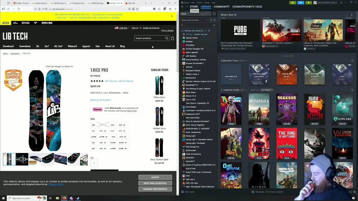Open Steam STORE tab
This screenshot has width=358, height=201.
(194, 6)
